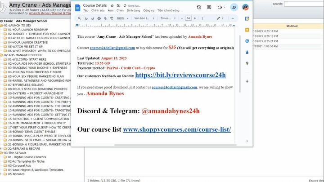Click the document horizontal scrollbar
Screen dimensions: 324x182
[175, 145]
